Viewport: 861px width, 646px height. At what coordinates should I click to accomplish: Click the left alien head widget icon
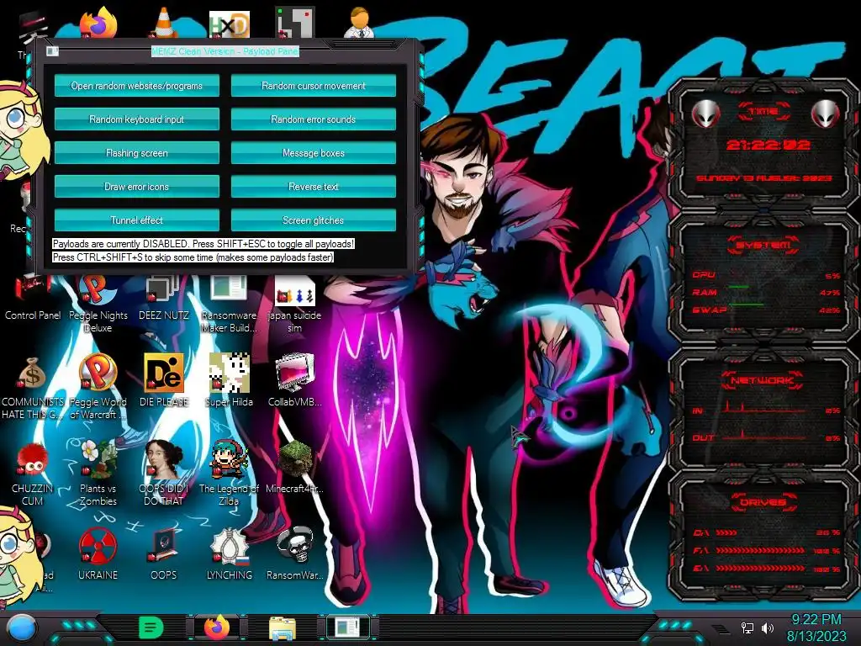pyautogui.click(x=705, y=114)
